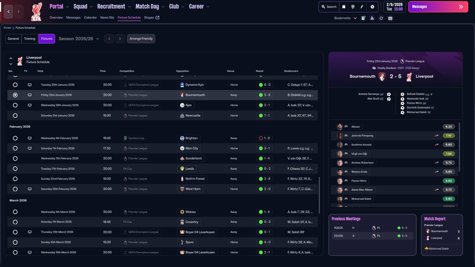Click the Stages external link icon
The width and height of the screenshot is (475, 267).
(157, 17)
